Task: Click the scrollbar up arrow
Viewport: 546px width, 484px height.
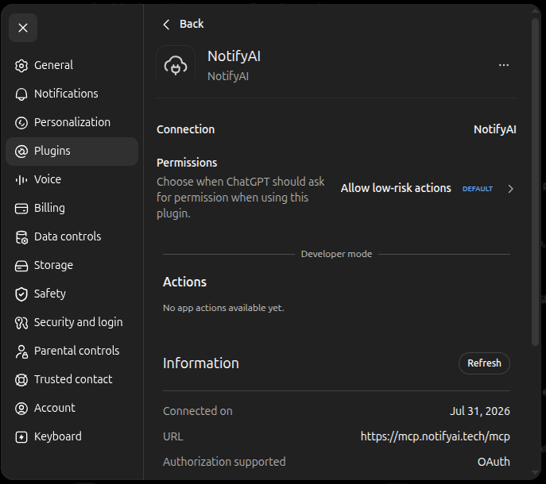Action: pos(535,11)
